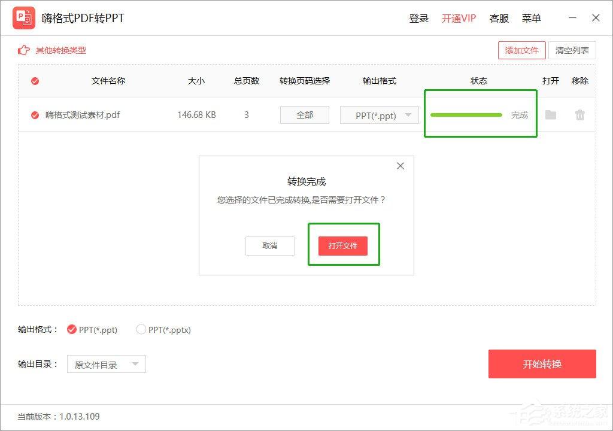Click the completed green progress bar
This screenshot has height=431, width=613.
tap(466, 115)
